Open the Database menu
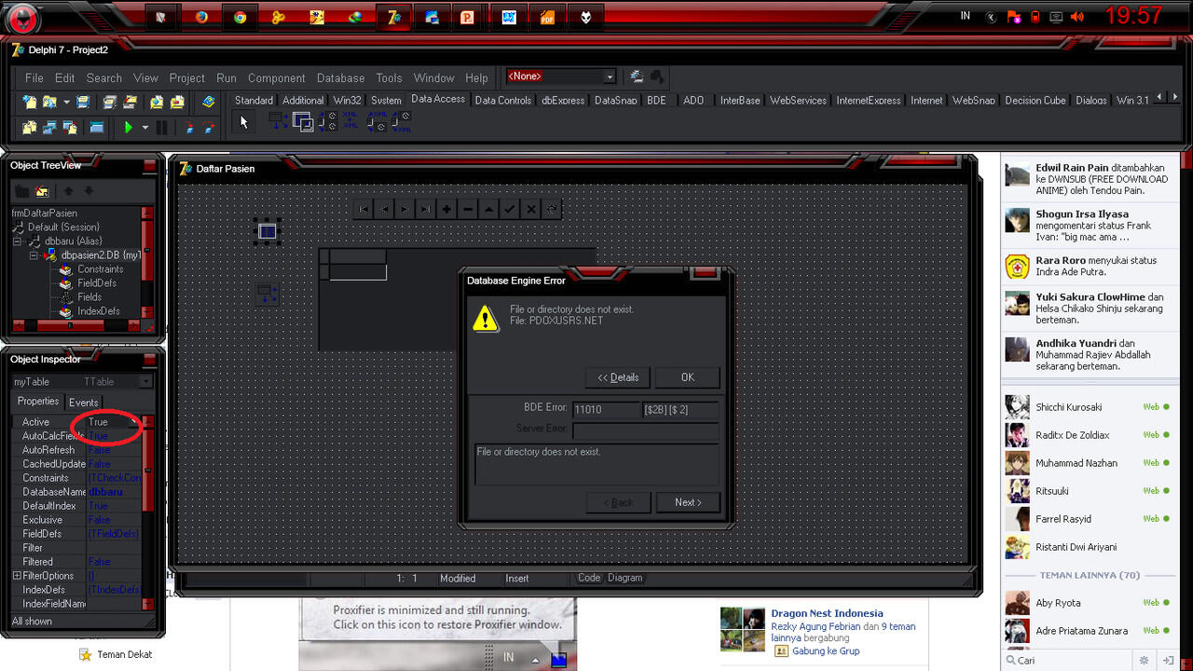The width and height of the screenshot is (1193, 671). pos(340,78)
